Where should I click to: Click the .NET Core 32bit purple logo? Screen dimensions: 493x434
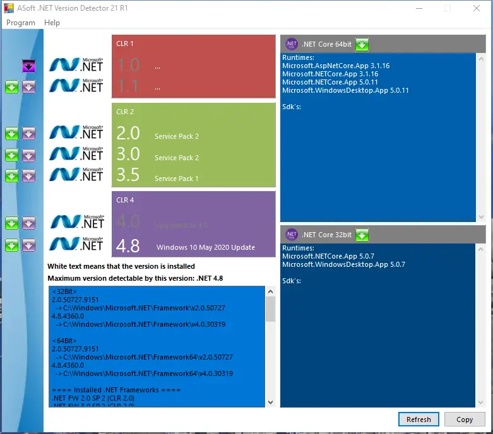pos(292,235)
